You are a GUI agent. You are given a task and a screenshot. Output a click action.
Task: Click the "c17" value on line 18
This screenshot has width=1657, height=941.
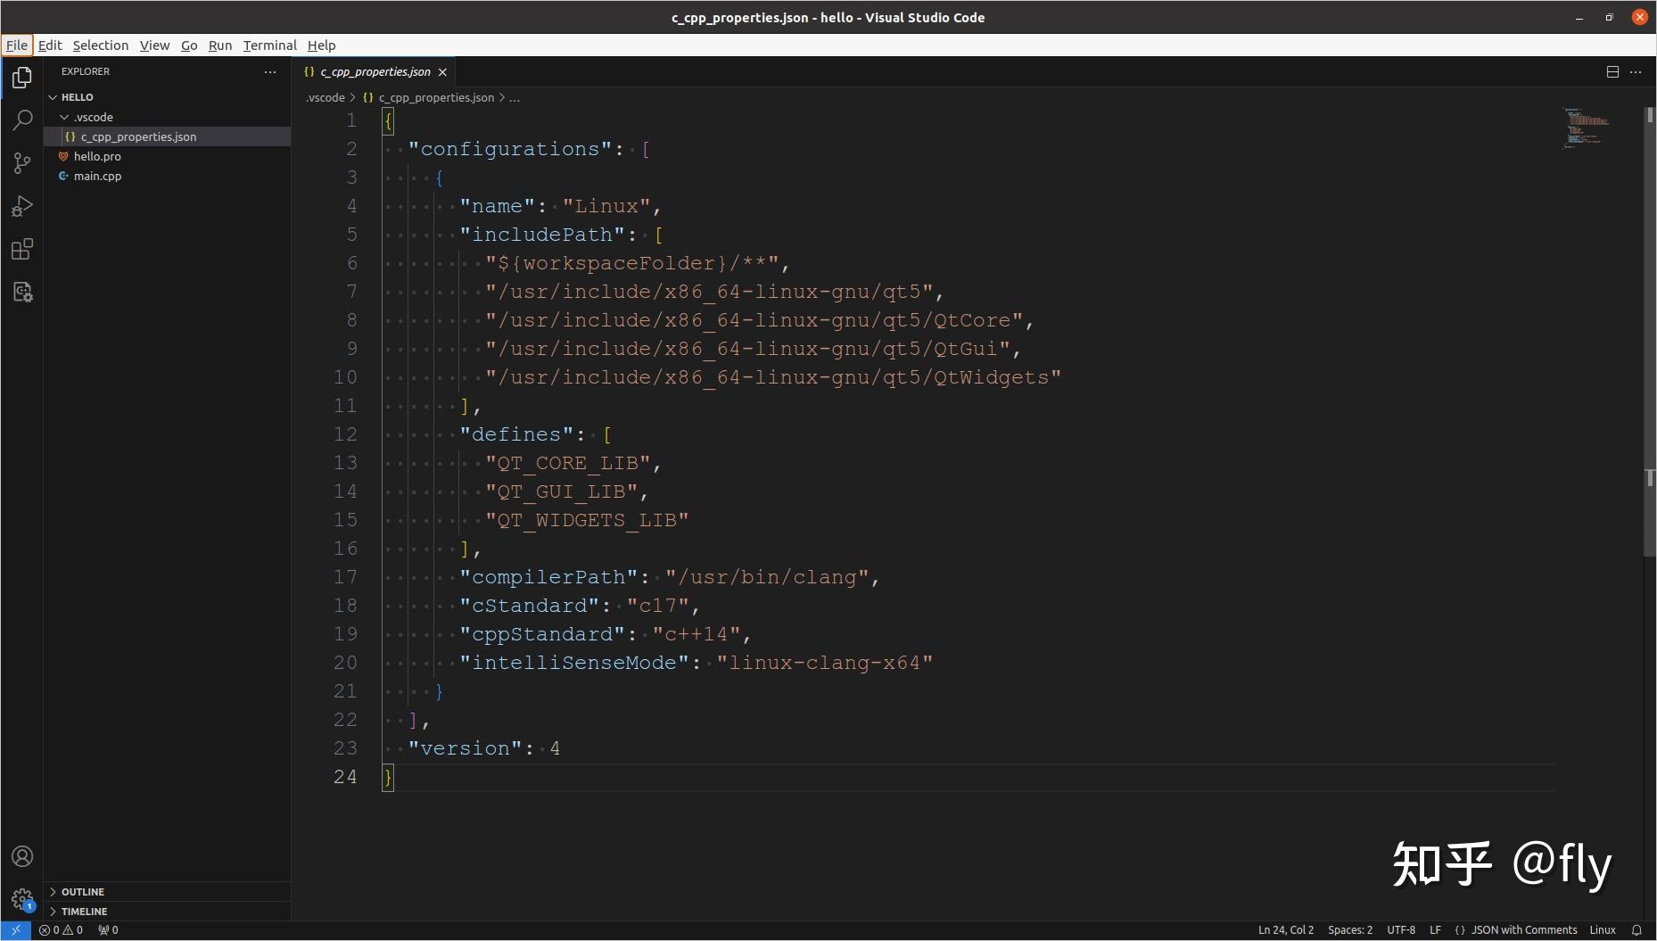click(x=658, y=606)
